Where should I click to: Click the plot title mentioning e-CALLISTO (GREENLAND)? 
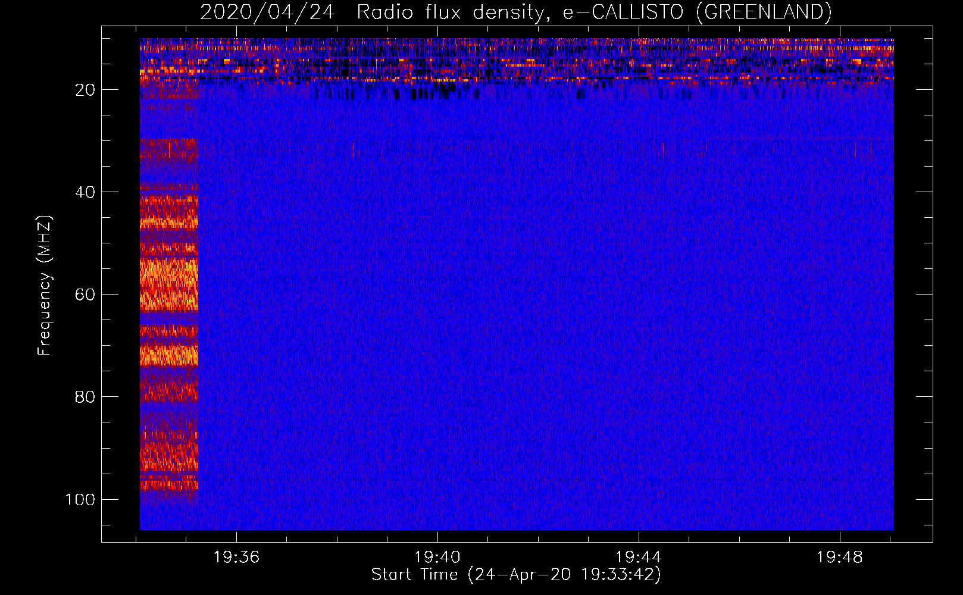tap(515, 12)
